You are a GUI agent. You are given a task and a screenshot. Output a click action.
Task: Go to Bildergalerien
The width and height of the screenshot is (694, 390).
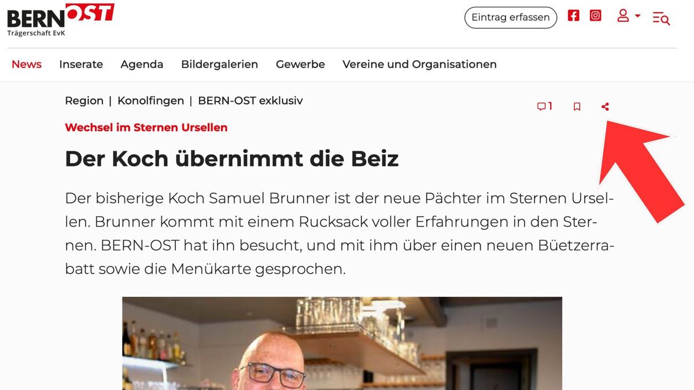[220, 64]
